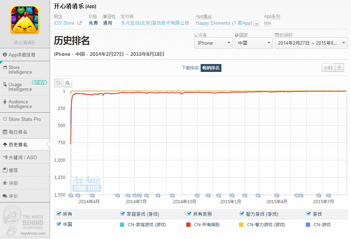
Task: Click the Usage Intelligence device icon
Action: tap(5, 84)
